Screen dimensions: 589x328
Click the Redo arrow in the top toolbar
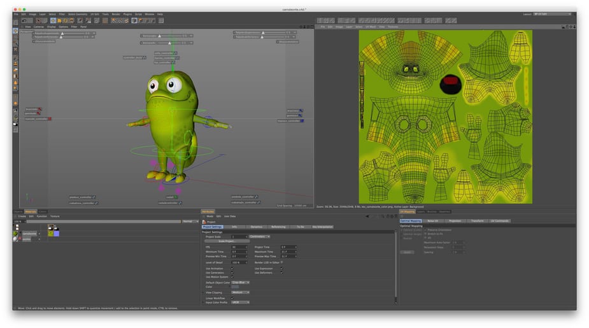point(30,20)
